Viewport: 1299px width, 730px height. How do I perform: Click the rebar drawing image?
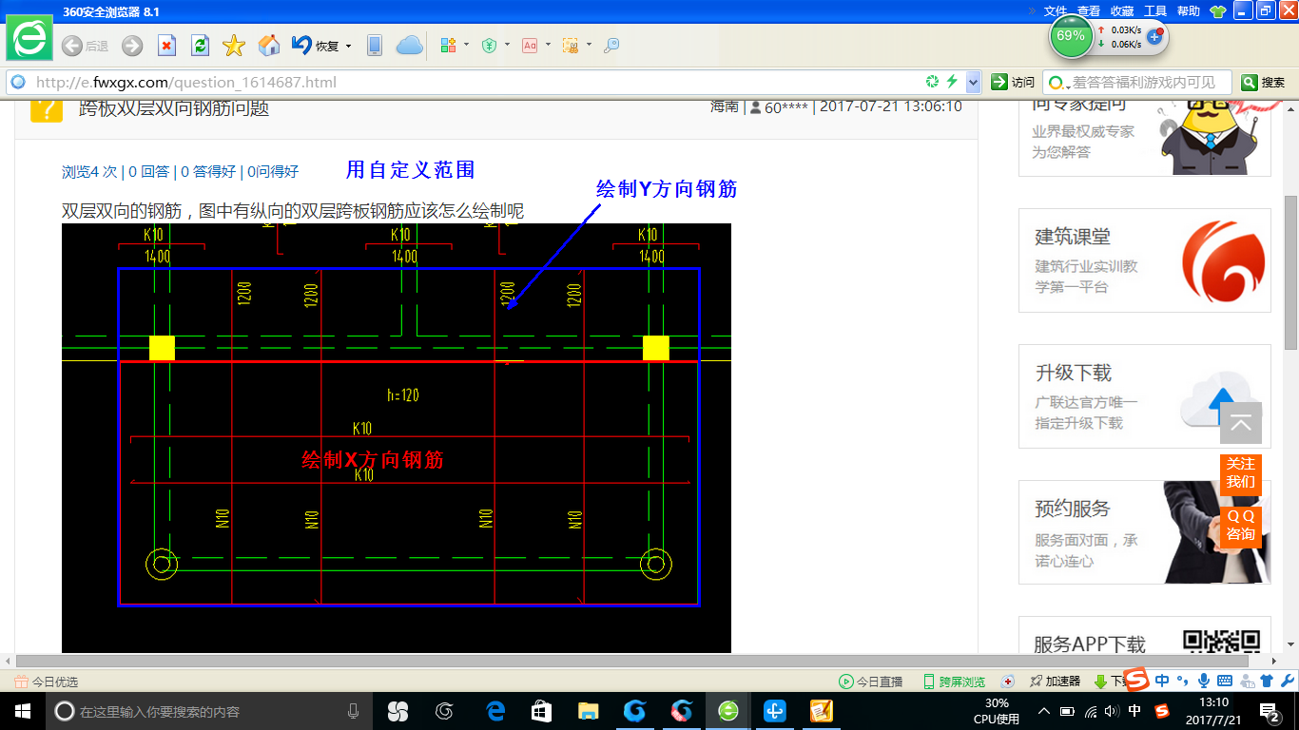pyautogui.click(x=397, y=438)
